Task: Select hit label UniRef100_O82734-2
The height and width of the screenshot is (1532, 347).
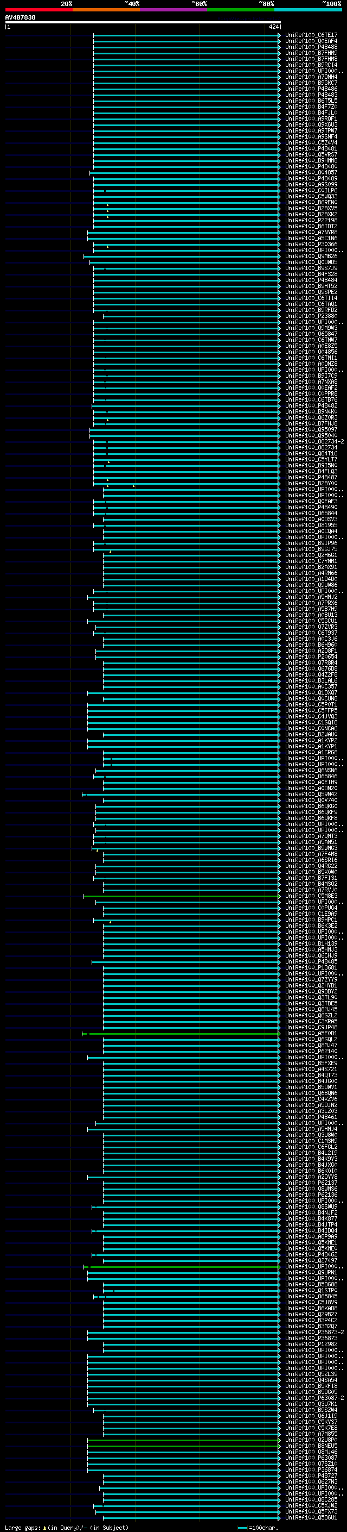Action: click(314, 441)
